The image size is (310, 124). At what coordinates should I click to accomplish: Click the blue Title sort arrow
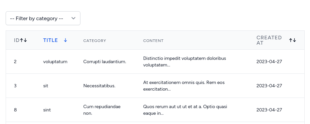tap(65, 40)
